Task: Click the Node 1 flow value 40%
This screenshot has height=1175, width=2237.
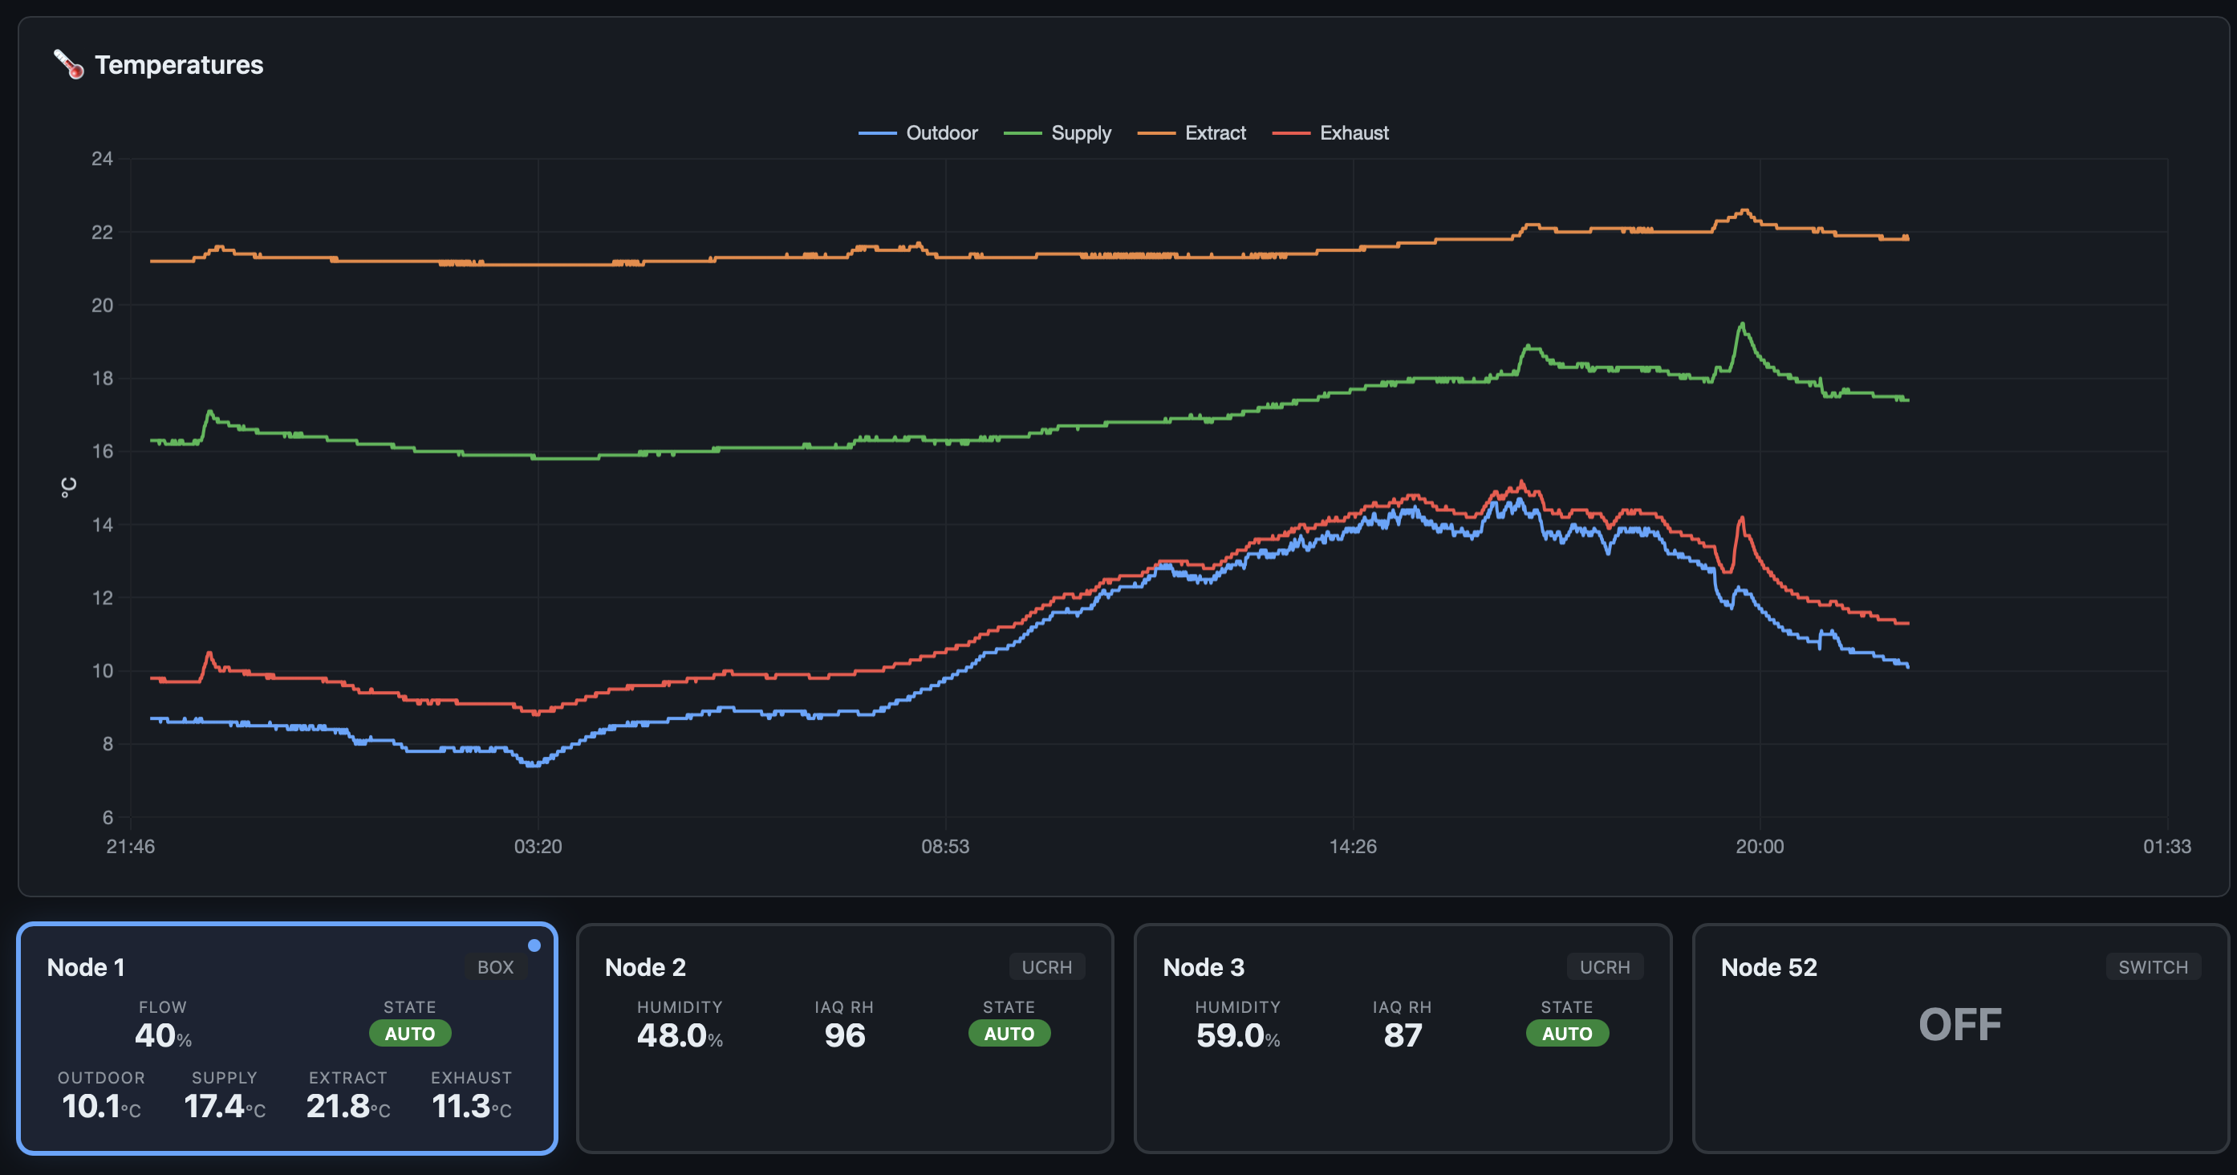Action: [162, 1035]
